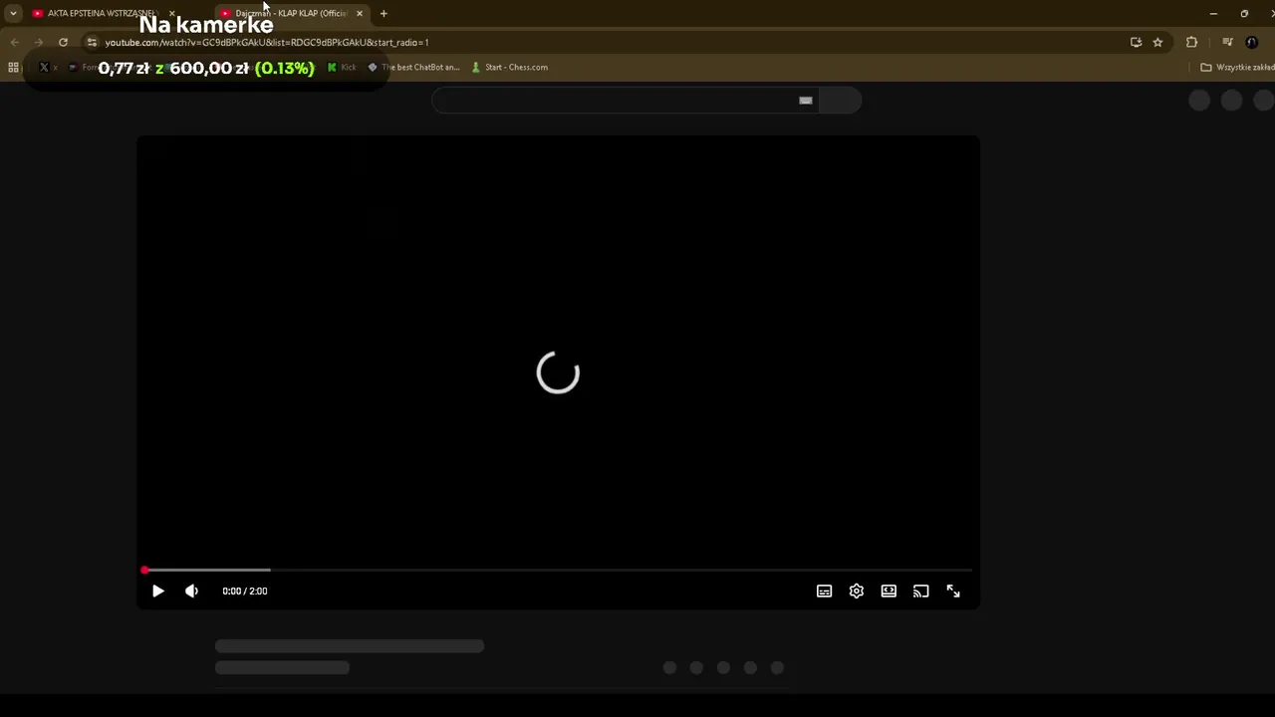Open the apps grid in the bookmarks bar
Image resolution: width=1275 pixels, height=717 pixels.
coord(13,67)
